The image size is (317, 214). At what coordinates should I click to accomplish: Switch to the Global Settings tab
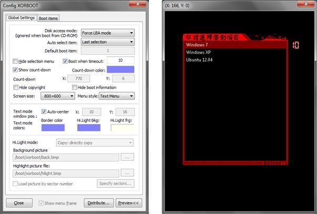click(x=22, y=18)
